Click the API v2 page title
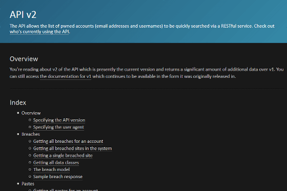This screenshot has width=287, height=191. tap(23, 15)
